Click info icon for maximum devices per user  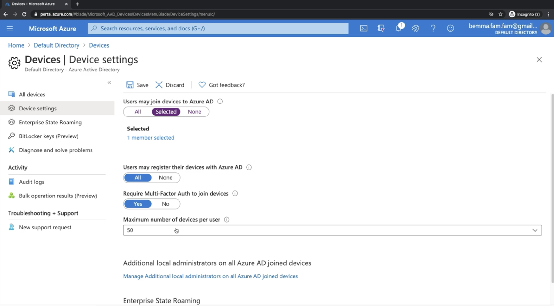(x=226, y=220)
